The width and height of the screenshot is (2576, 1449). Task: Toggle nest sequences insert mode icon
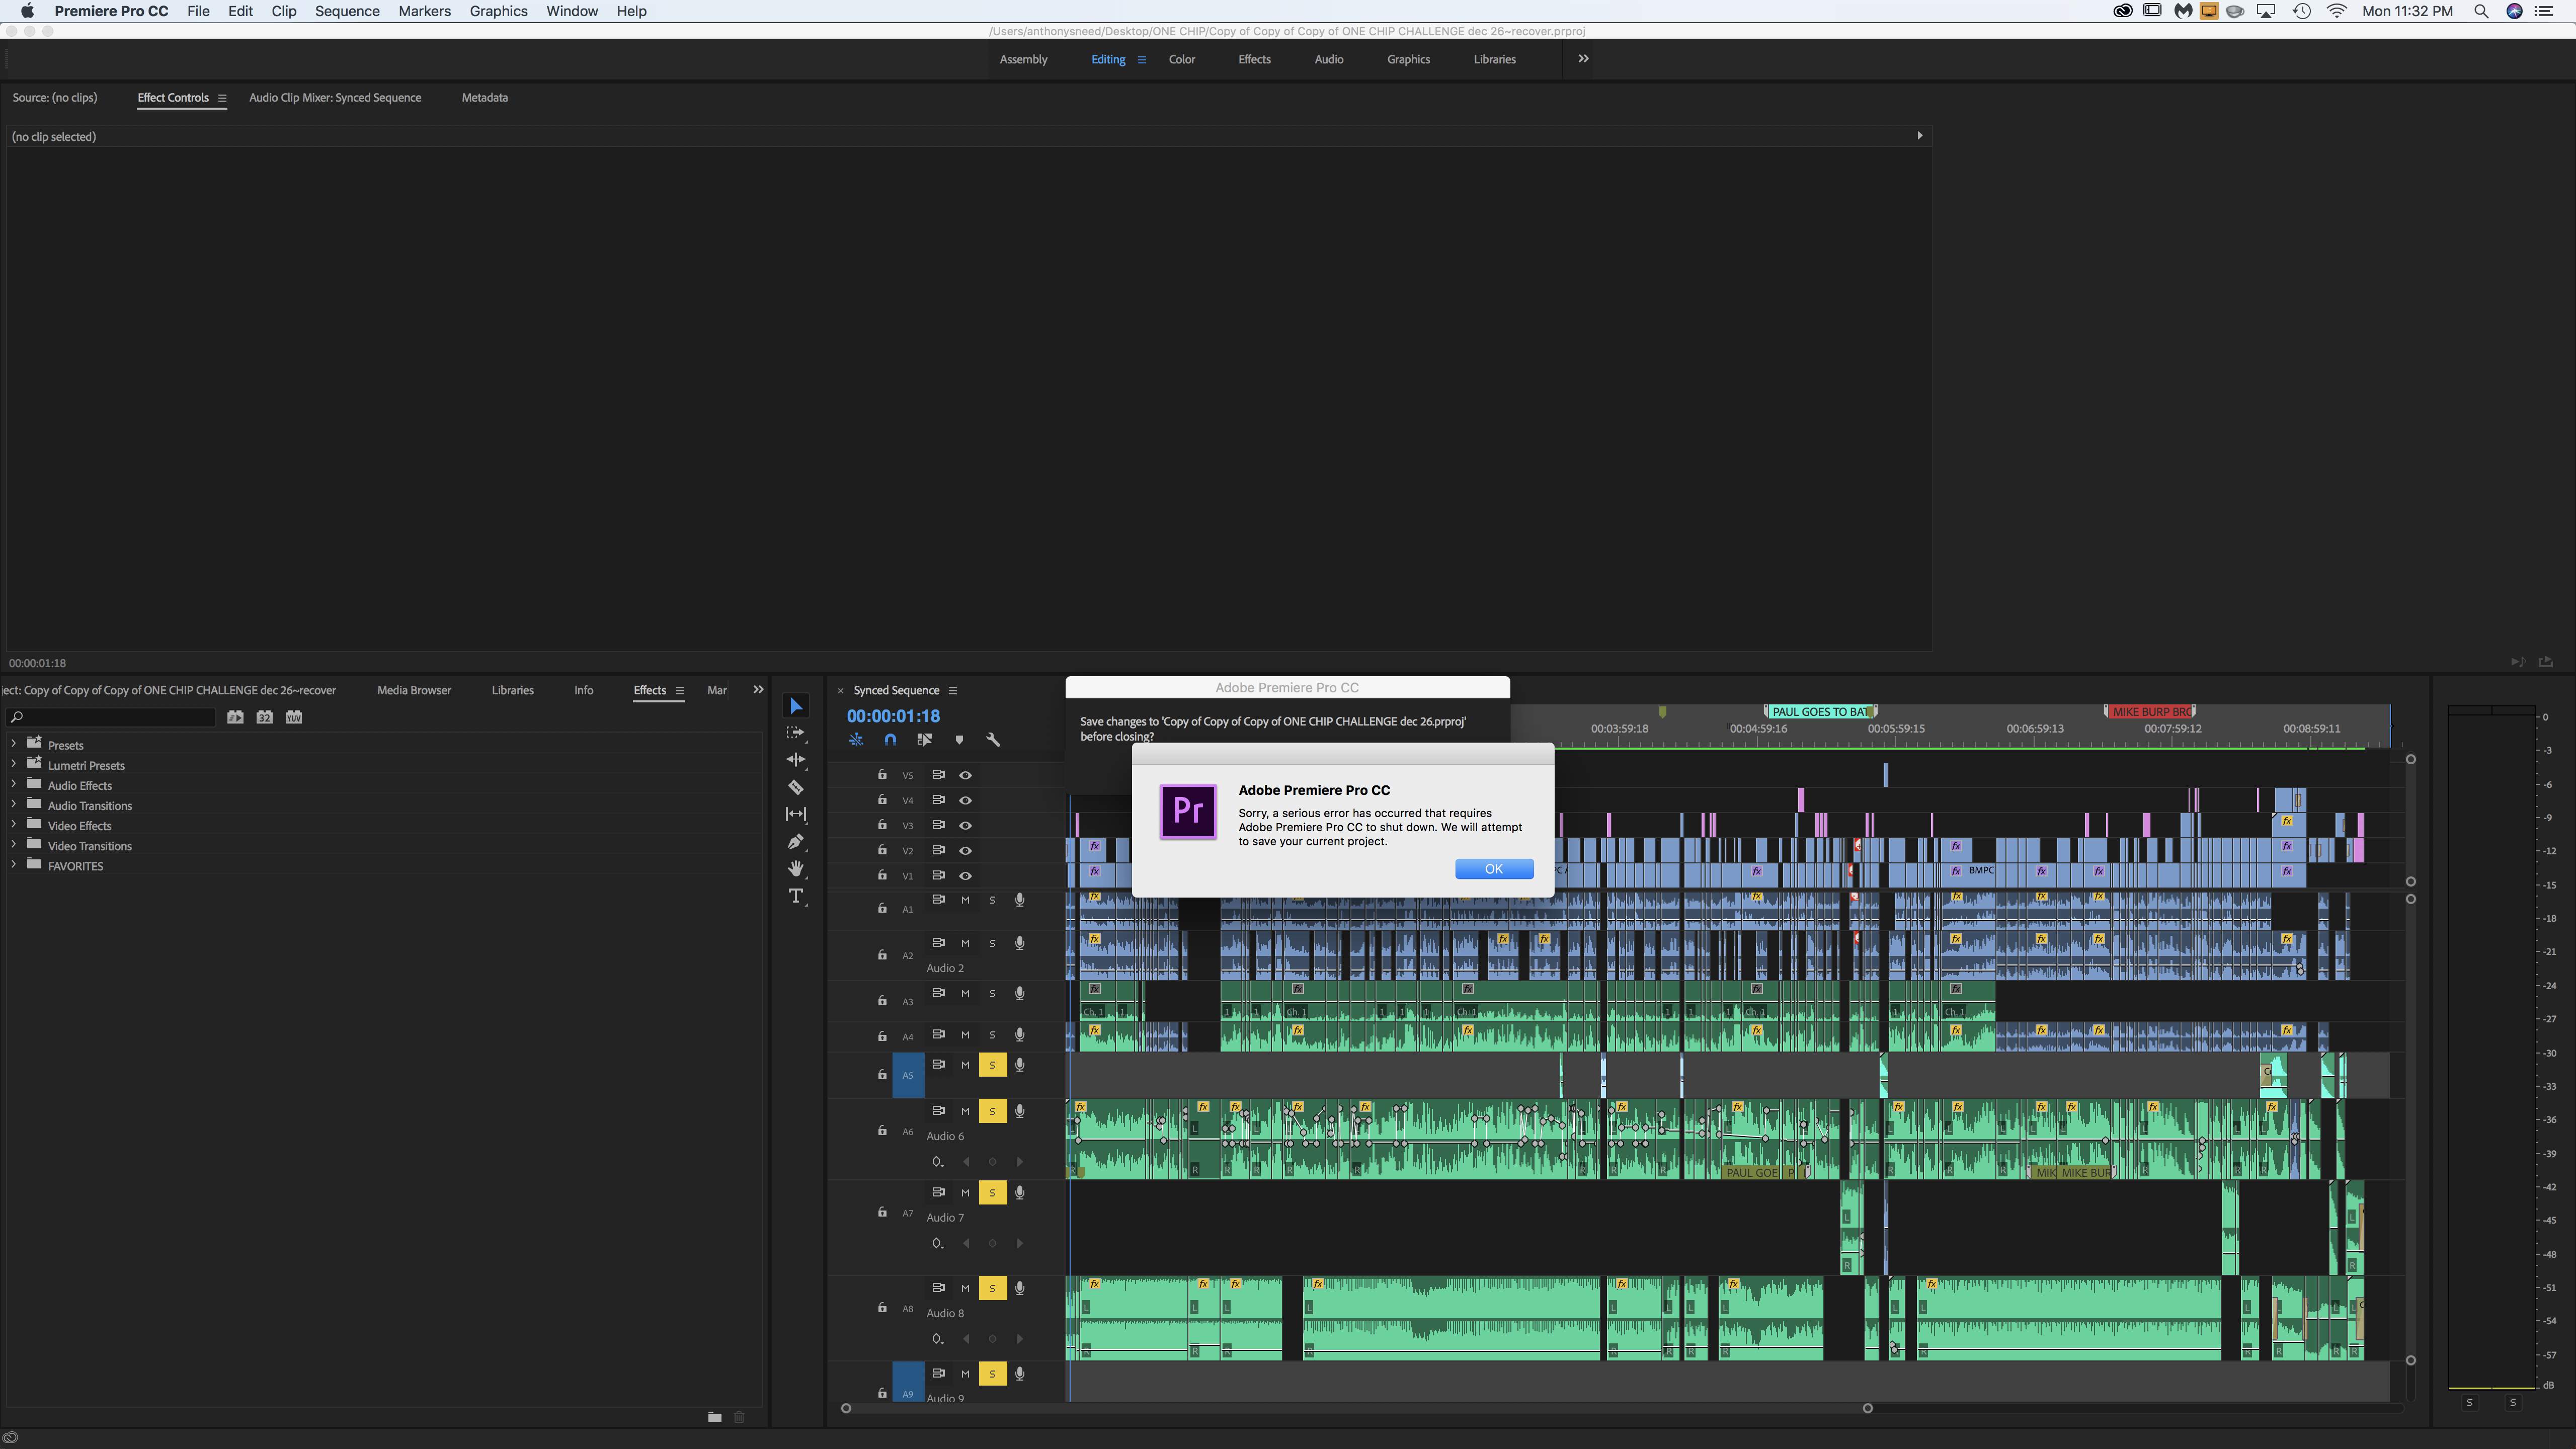tap(856, 740)
